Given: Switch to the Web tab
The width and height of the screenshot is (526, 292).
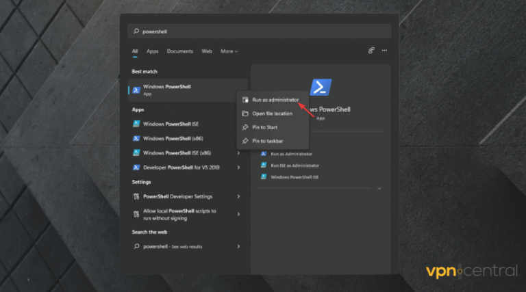Looking at the screenshot, I should point(207,51).
